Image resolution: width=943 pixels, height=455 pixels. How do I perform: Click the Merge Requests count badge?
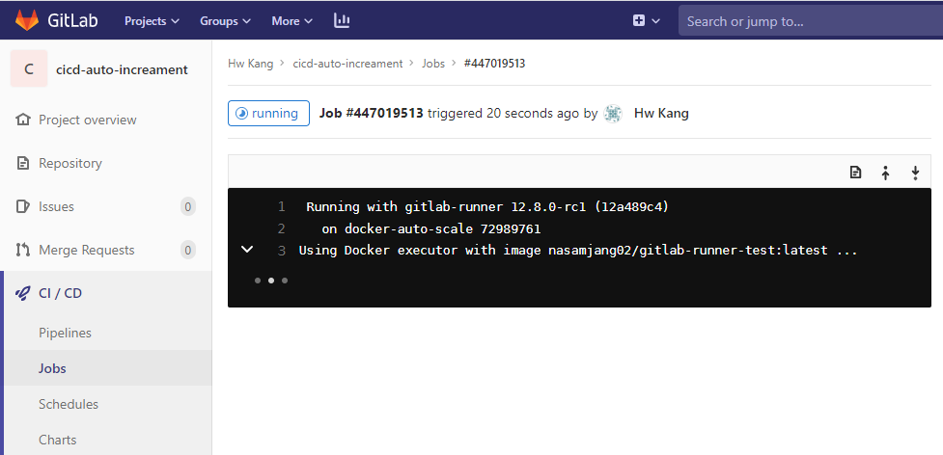pyautogui.click(x=187, y=251)
